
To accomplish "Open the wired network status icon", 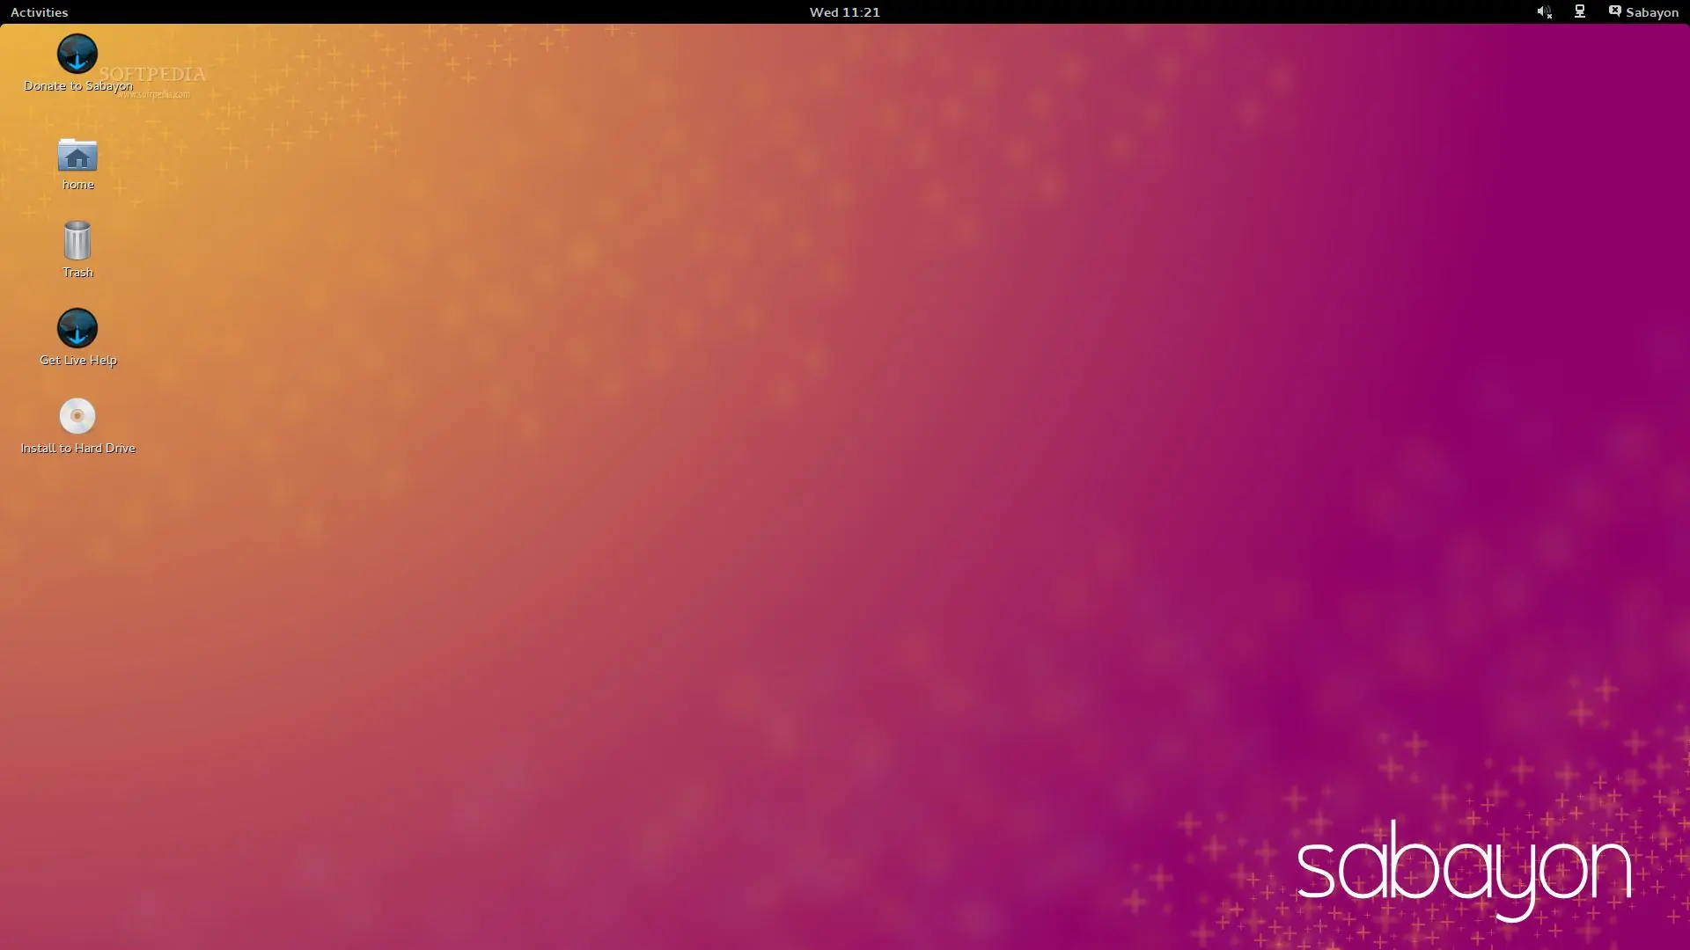I will pyautogui.click(x=1580, y=12).
